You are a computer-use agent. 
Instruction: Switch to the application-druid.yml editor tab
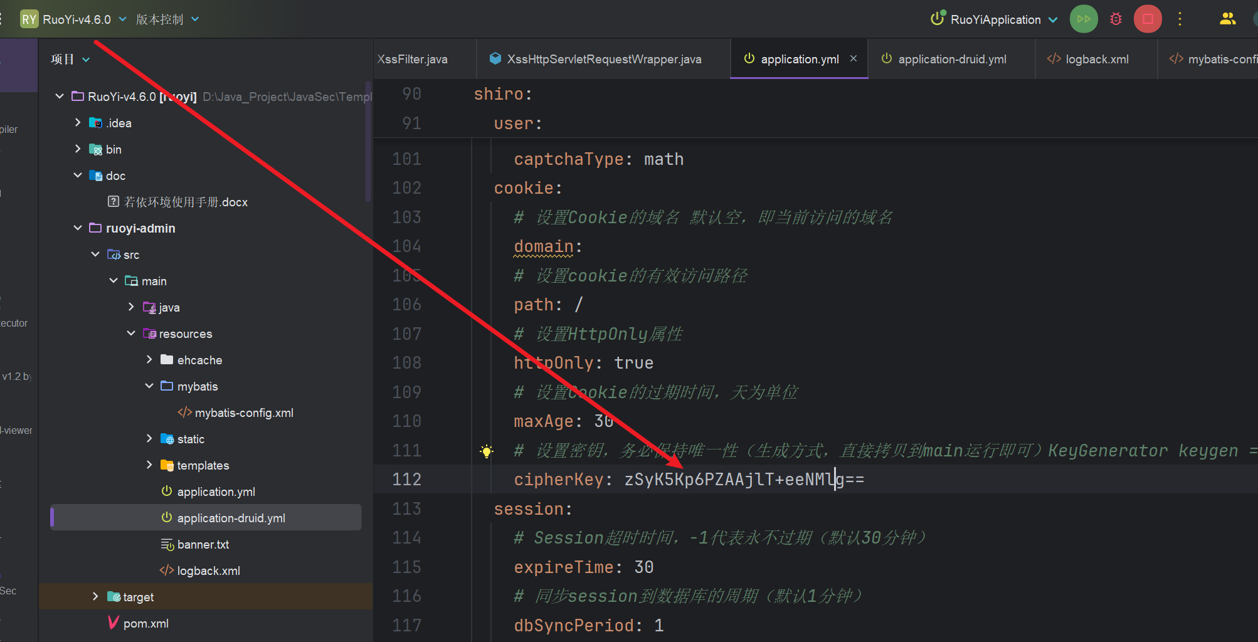[951, 59]
